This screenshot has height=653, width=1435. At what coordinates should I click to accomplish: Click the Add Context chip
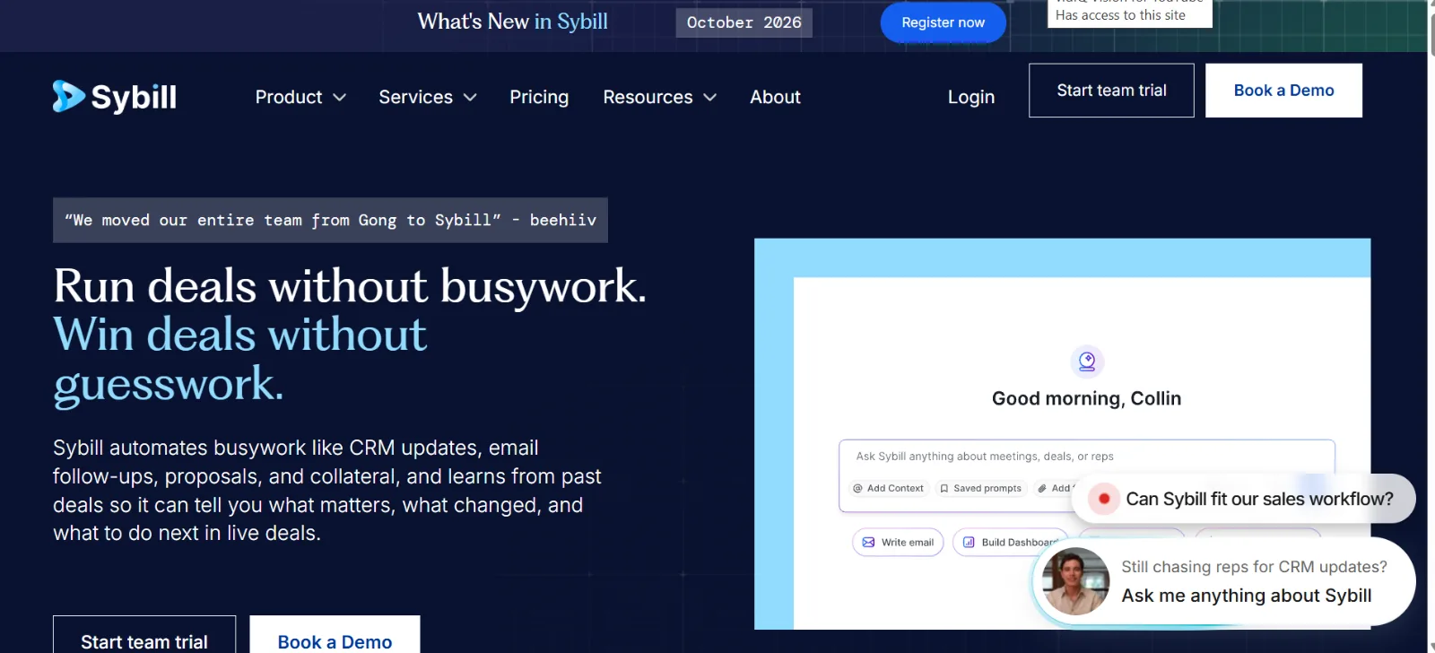(888, 488)
